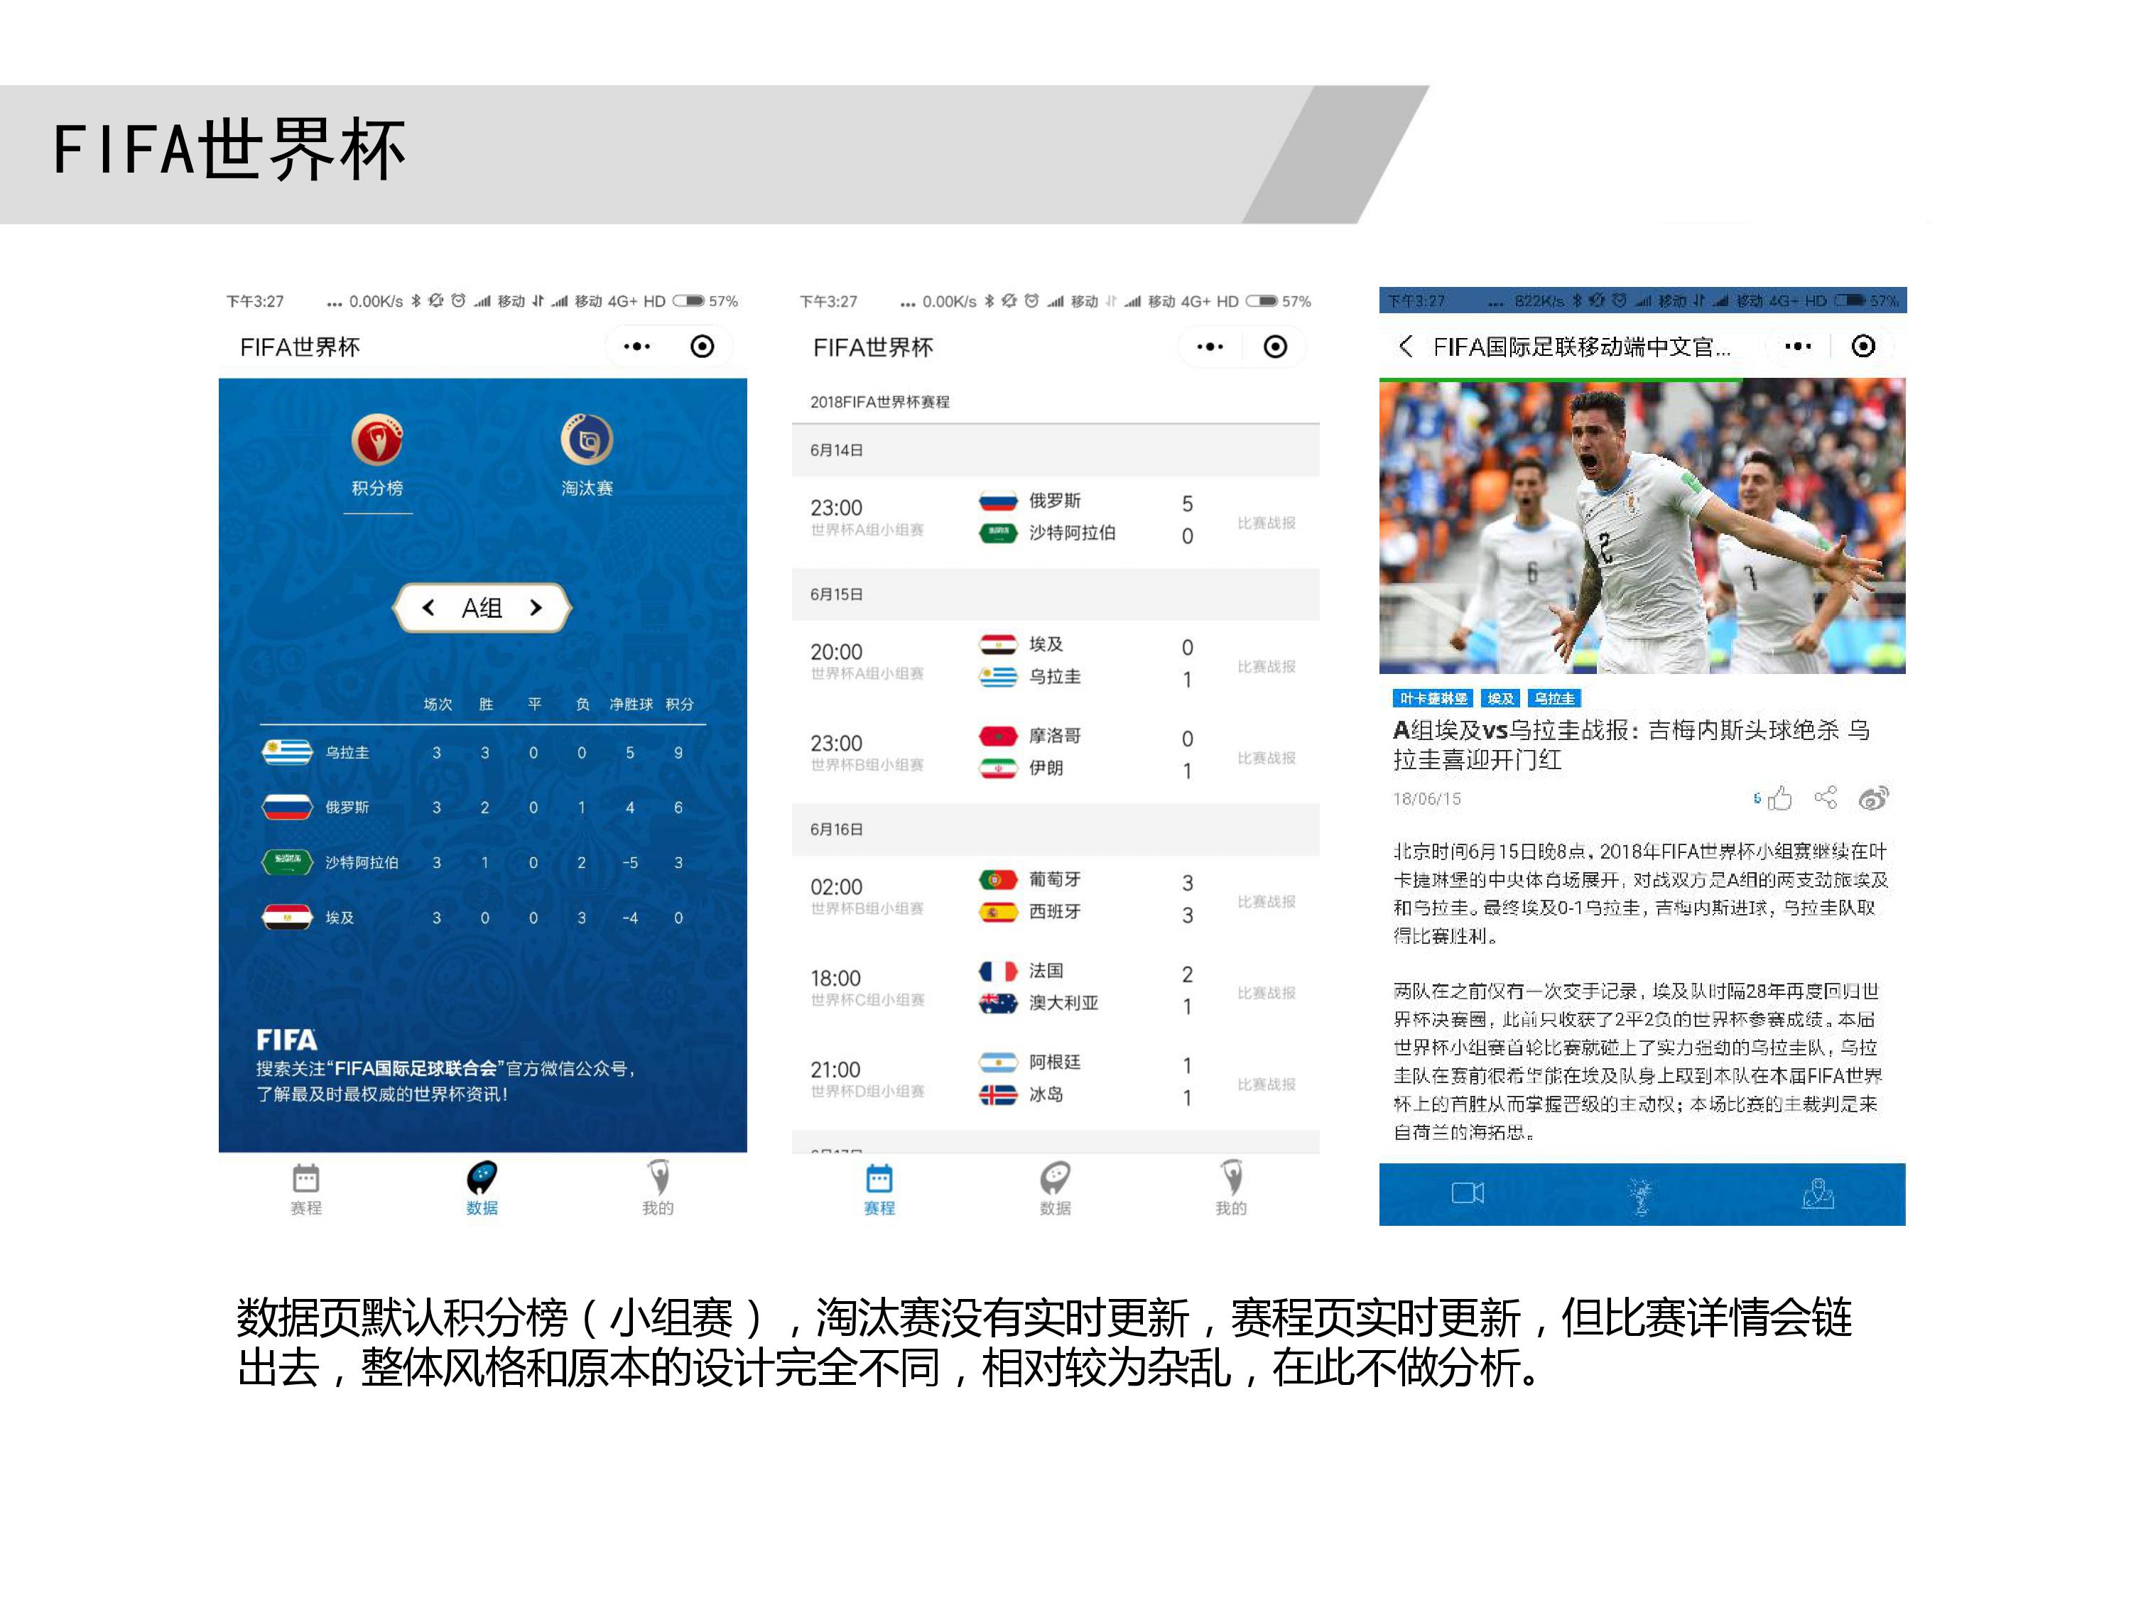Select 俄罗斯 row in standings table

[x=482, y=808]
